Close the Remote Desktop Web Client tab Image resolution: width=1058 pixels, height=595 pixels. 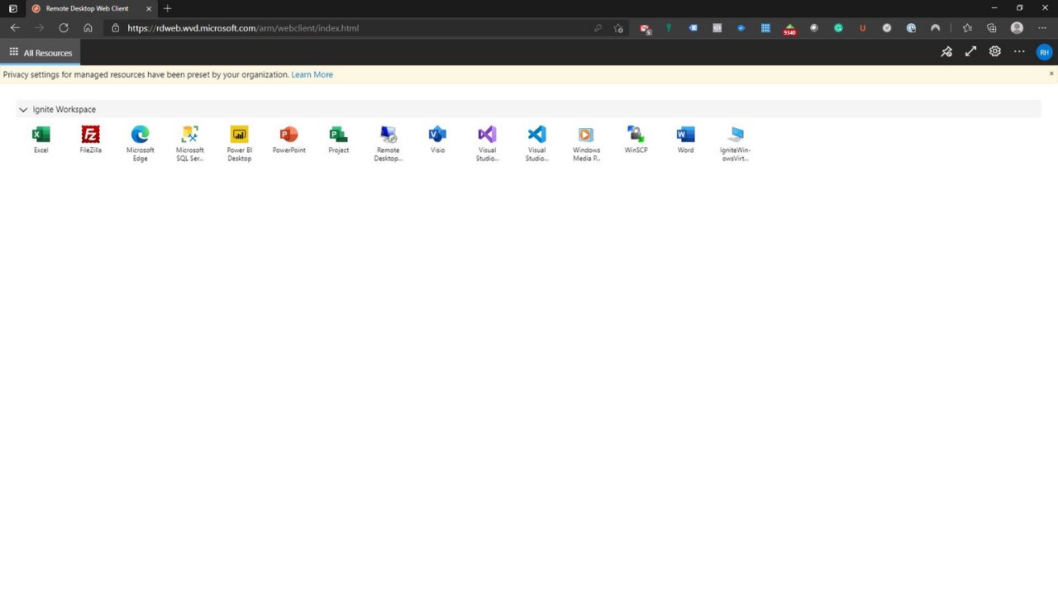(x=149, y=8)
